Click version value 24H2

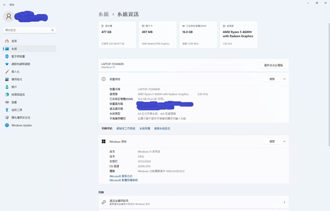click(x=141, y=156)
